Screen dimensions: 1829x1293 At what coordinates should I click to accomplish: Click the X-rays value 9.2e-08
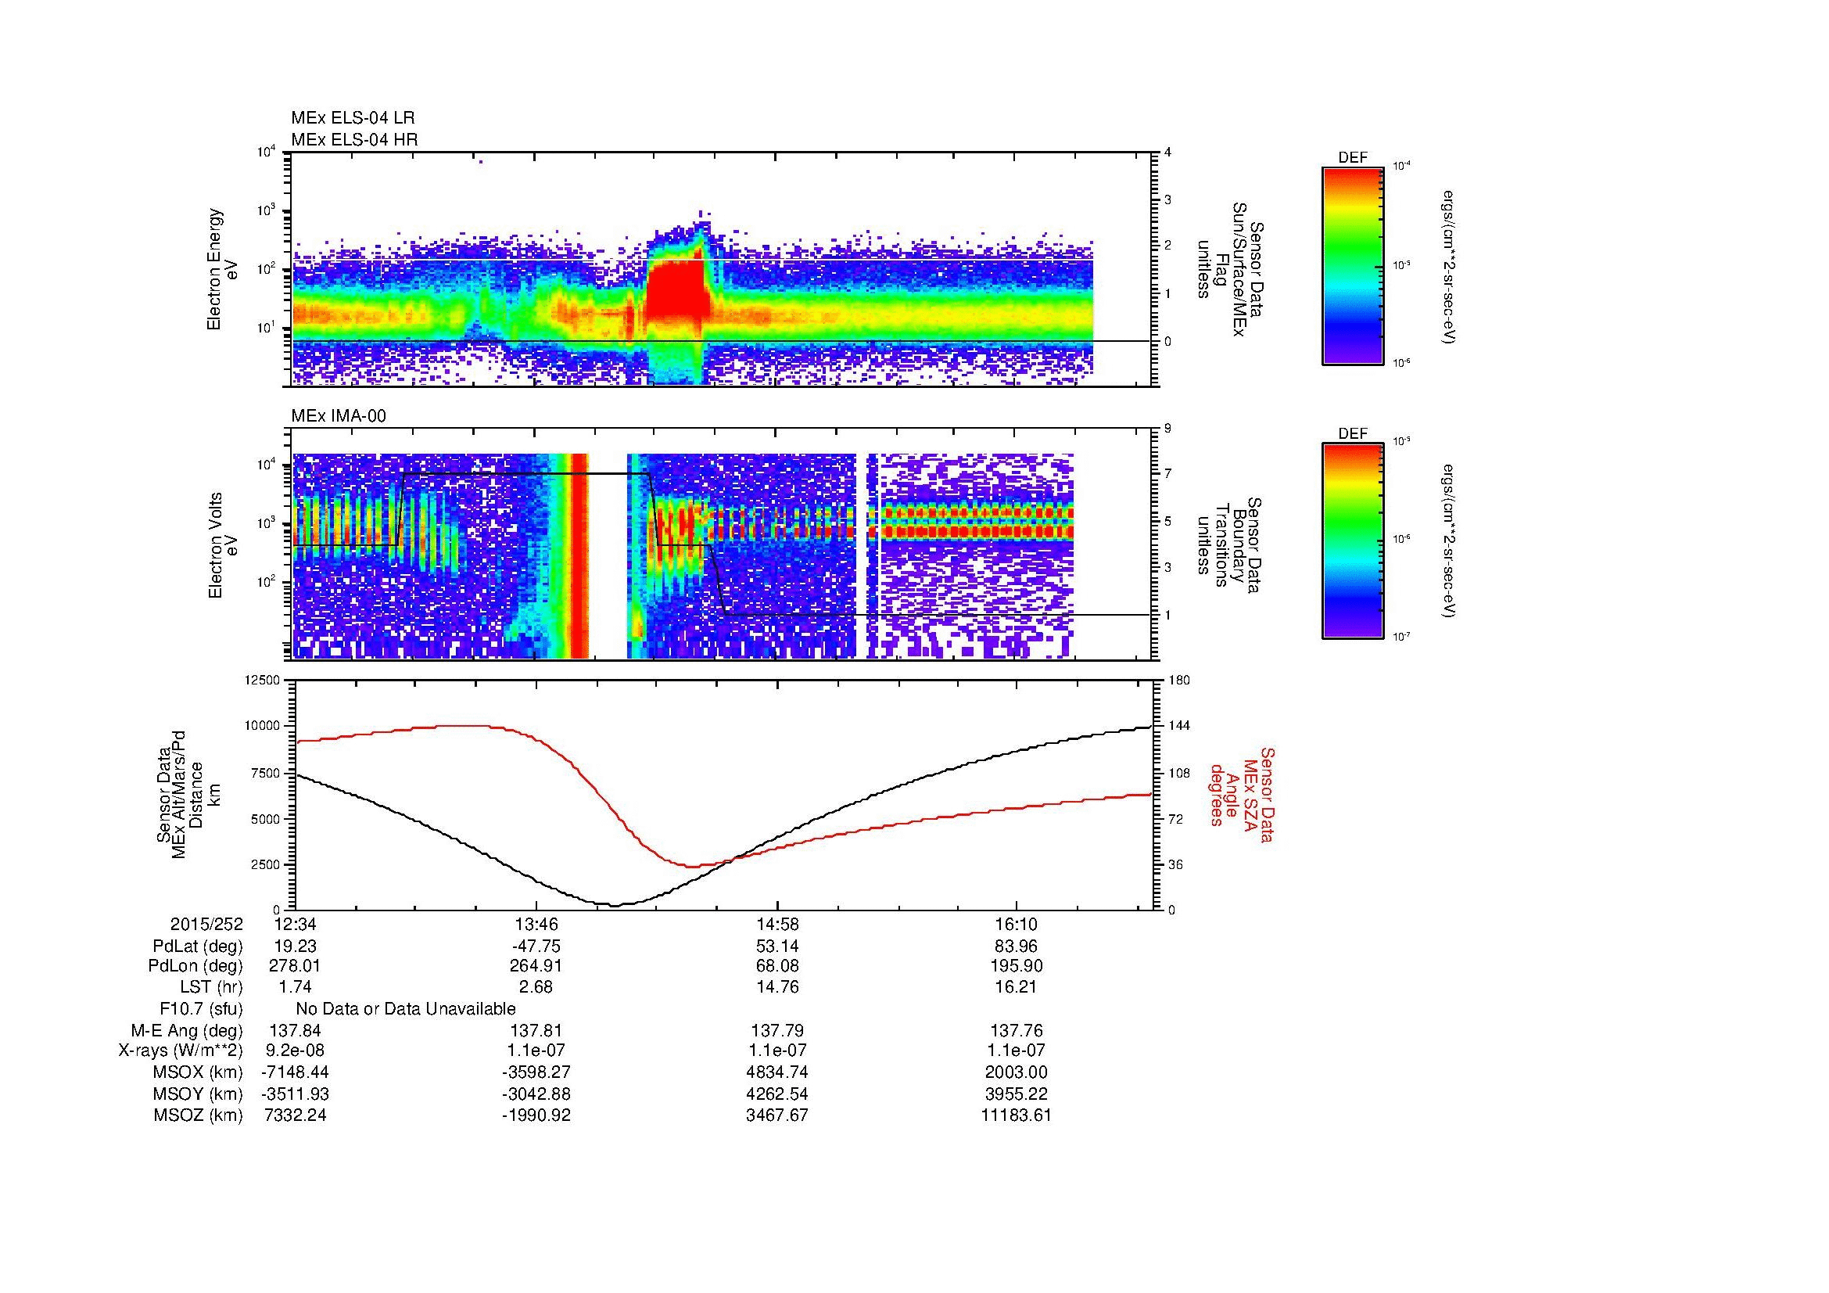(296, 1051)
